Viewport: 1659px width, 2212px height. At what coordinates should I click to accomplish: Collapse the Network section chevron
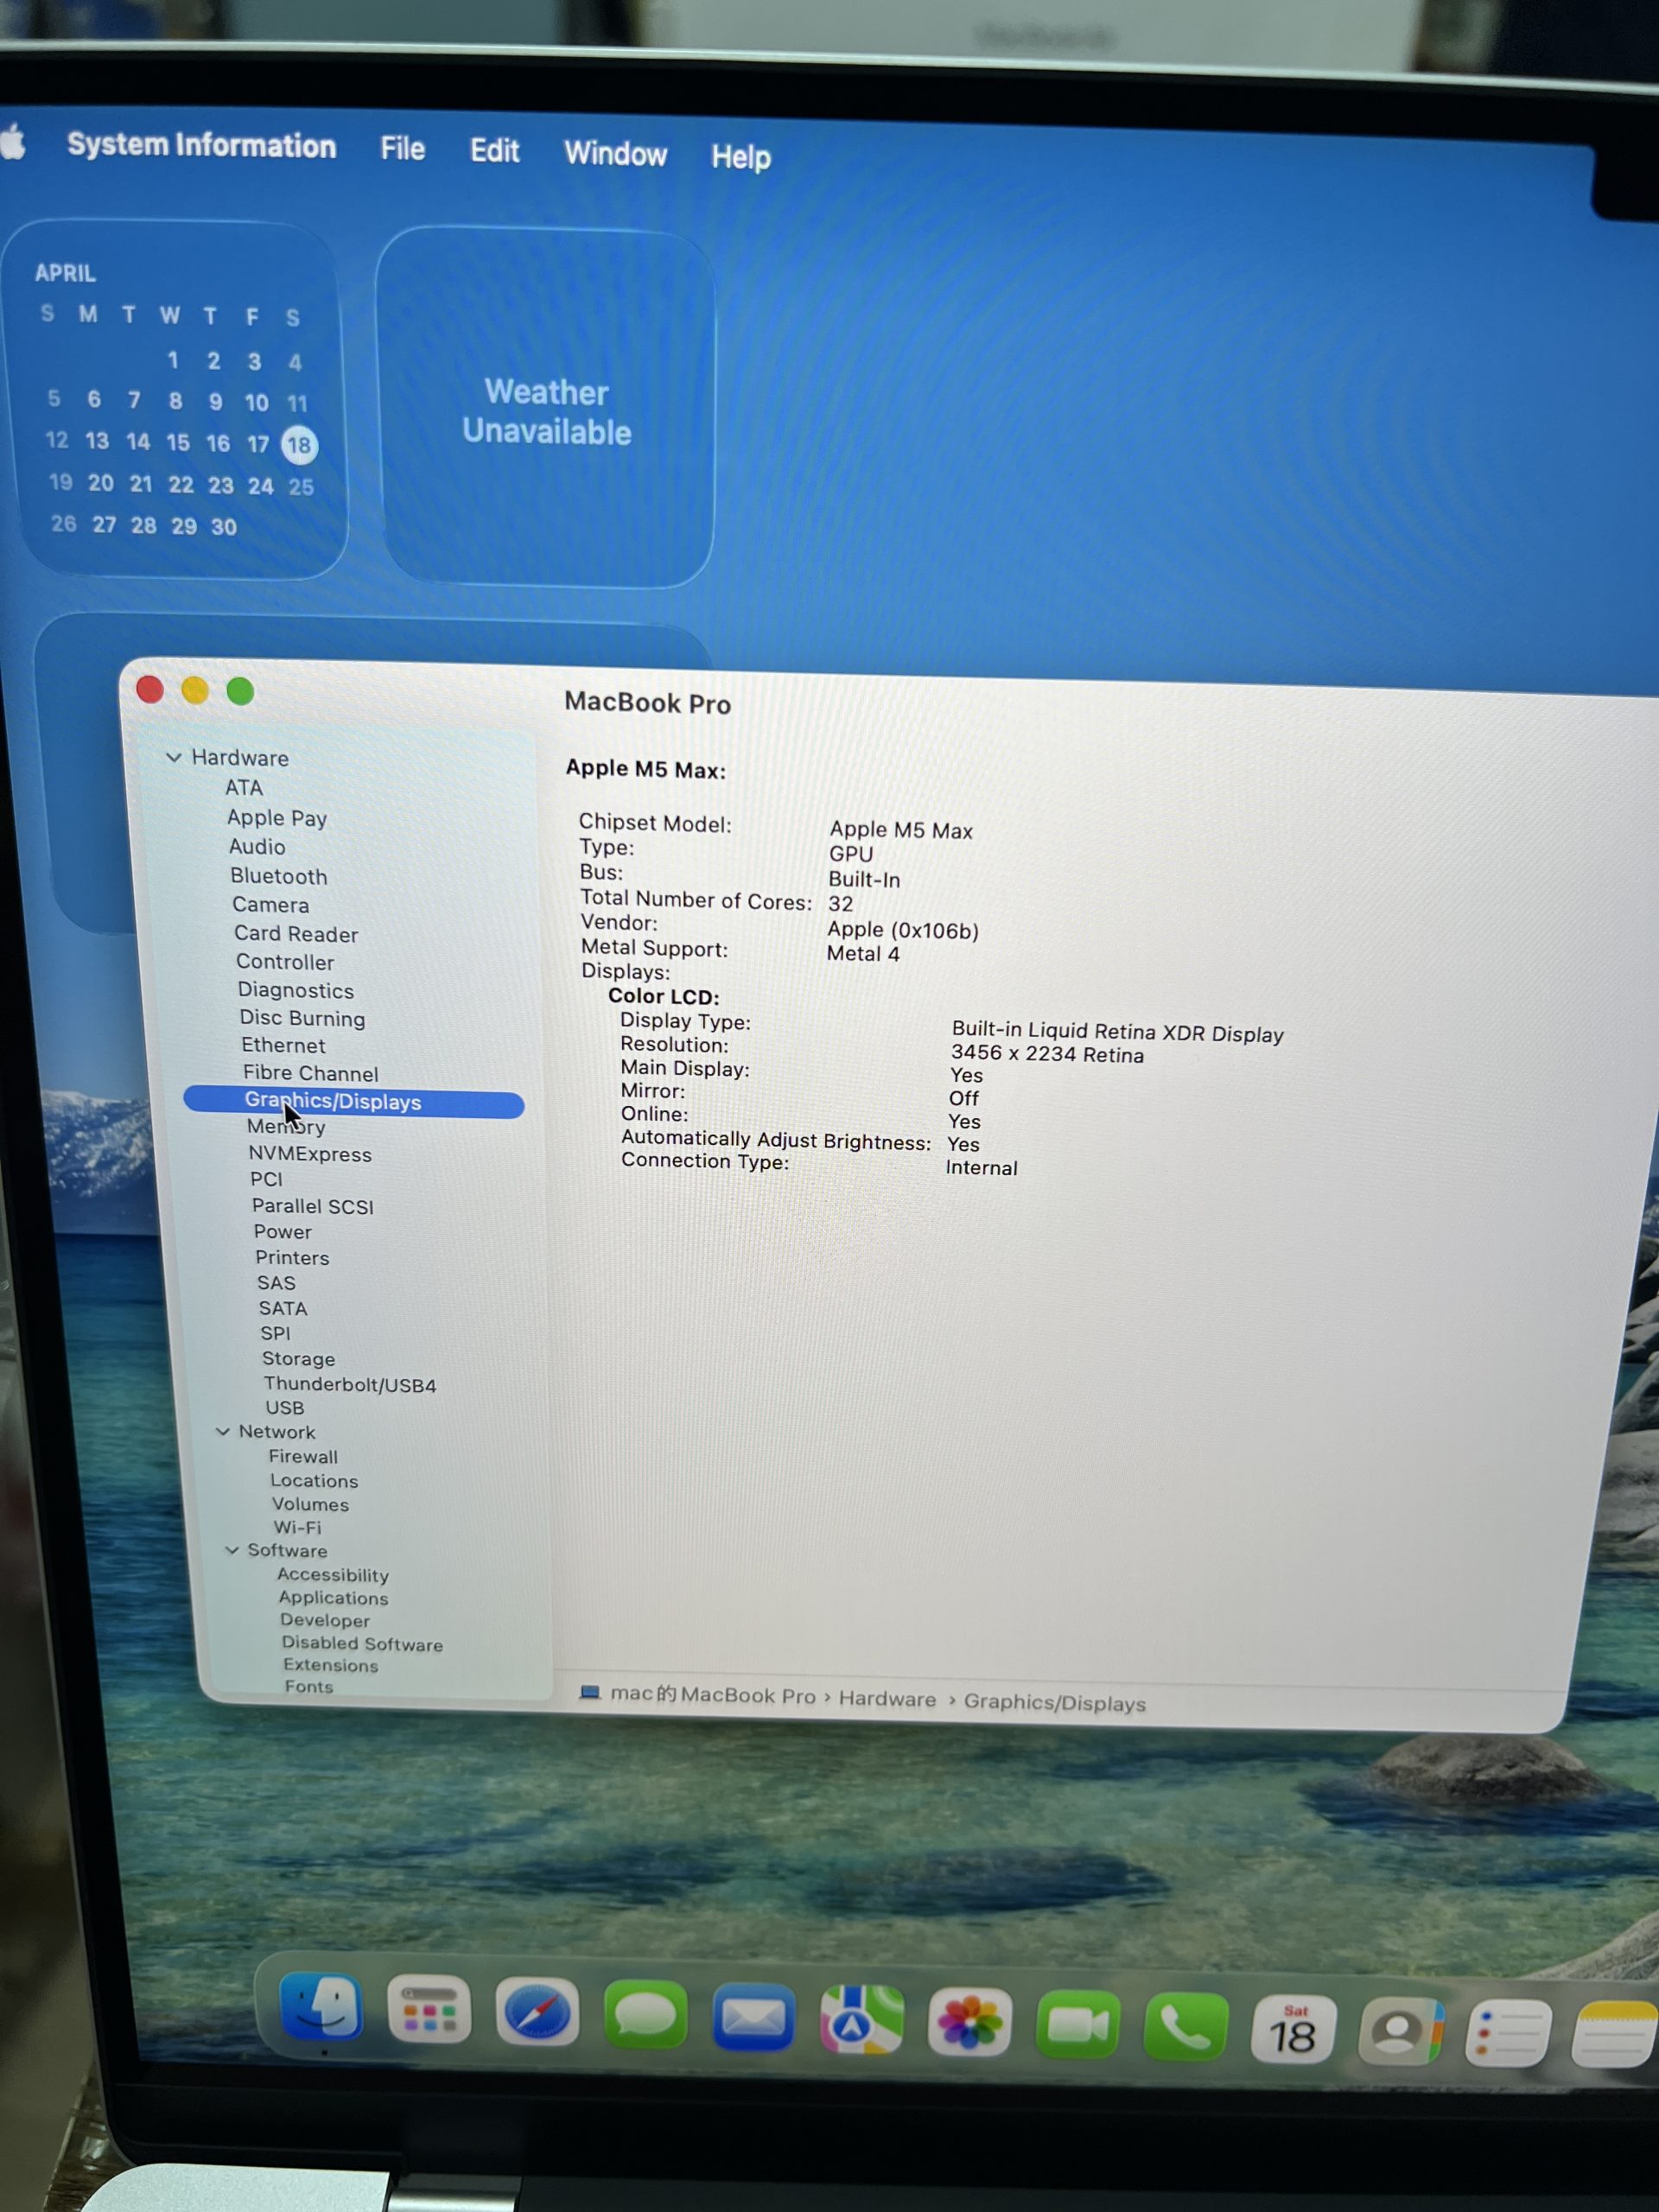click(x=223, y=1431)
